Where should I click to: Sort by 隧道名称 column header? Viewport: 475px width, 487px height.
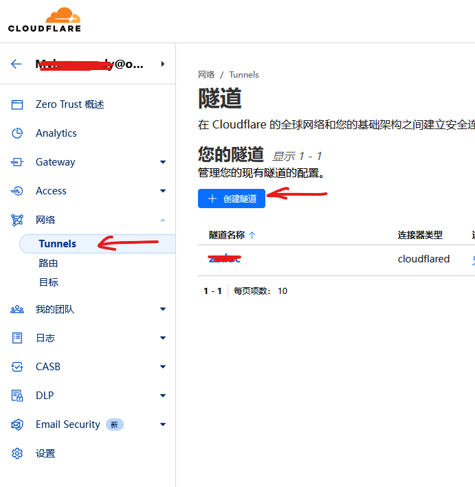click(x=227, y=235)
